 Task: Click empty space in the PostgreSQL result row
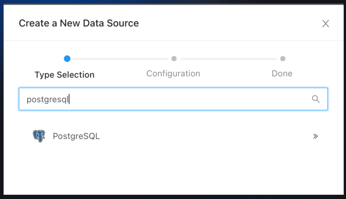(x=205, y=137)
